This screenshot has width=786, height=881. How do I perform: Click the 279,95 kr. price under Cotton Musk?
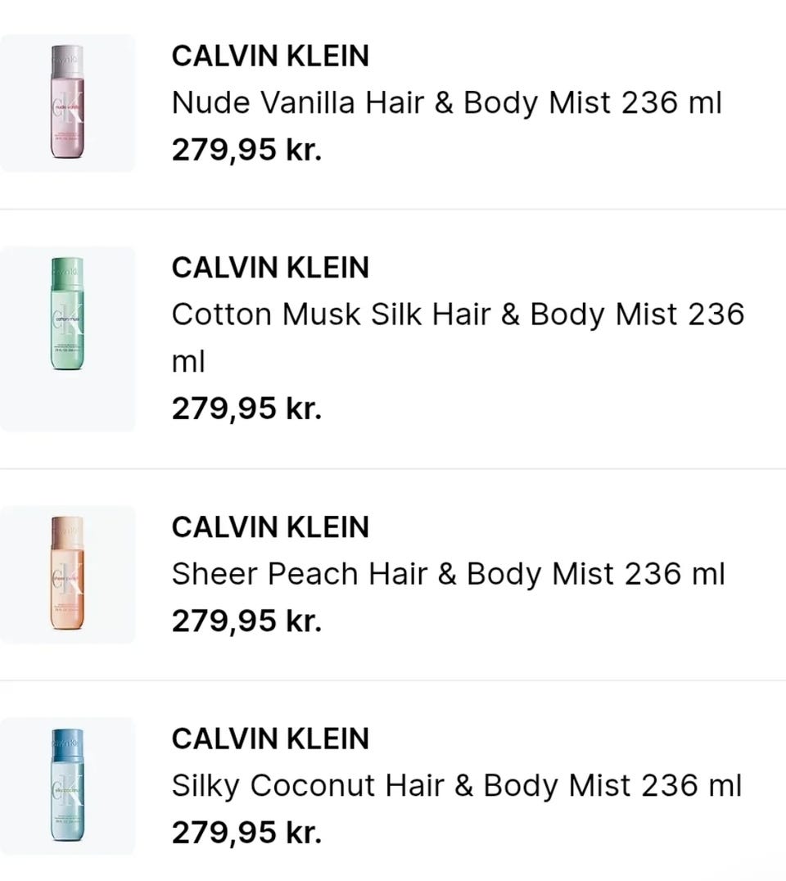click(x=246, y=409)
